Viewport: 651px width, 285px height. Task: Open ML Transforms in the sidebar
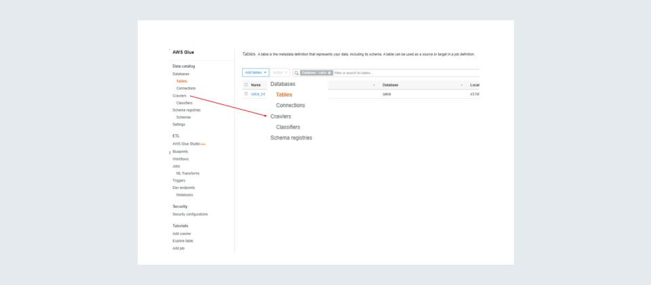click(188, 173)
